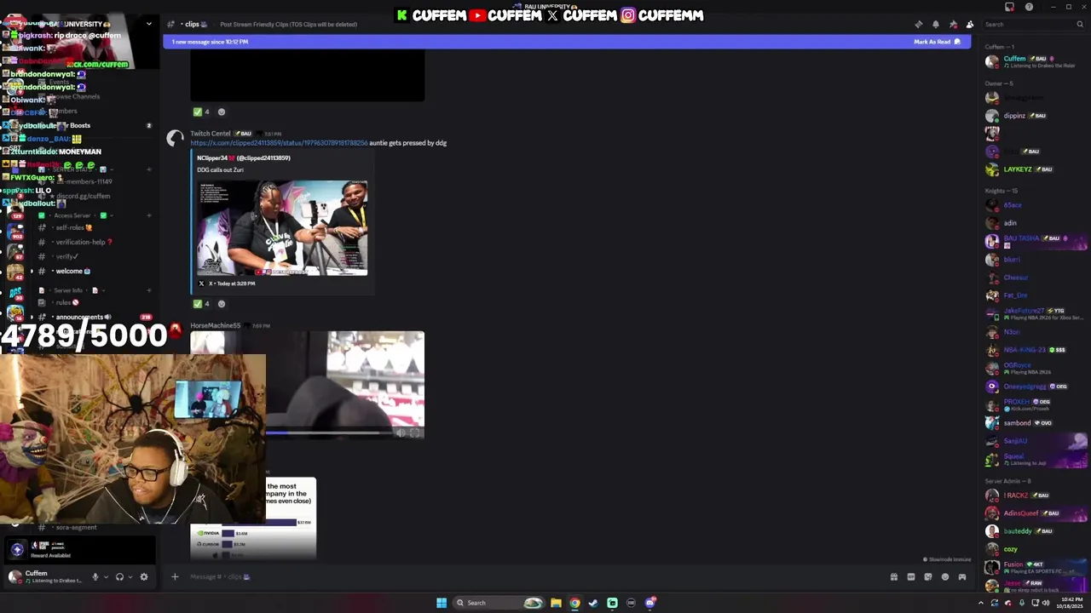Click the checkmark reaction on DDG clip post
Image resolution: width=1091 pixels, height=613 pixels.
tap(201, 304)
